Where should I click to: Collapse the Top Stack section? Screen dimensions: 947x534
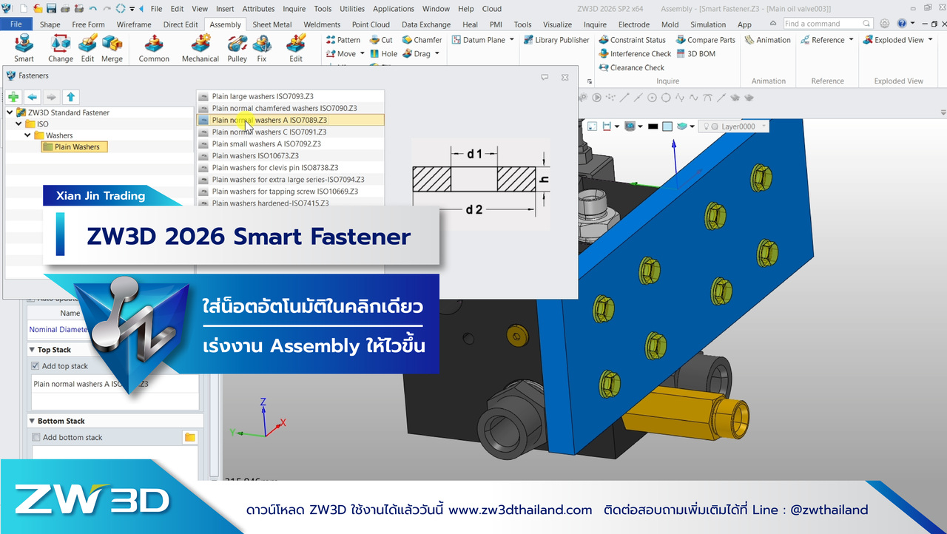(33, 350)
